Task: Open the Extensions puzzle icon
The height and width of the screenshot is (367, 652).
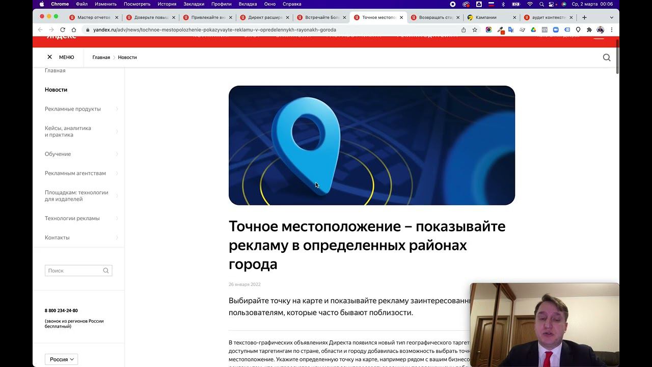Action: click(x=589, y=30)
